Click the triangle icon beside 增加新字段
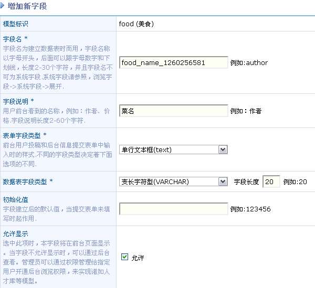315x288 pixels. click(3, 6)
